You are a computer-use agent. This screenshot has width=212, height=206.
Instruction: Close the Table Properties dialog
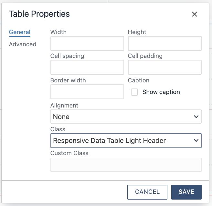[195, 14]
